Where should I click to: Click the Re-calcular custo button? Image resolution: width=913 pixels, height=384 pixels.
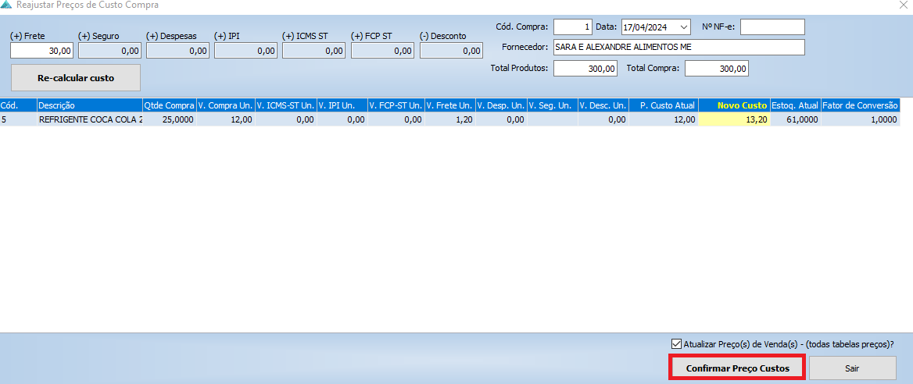point(76,78)
